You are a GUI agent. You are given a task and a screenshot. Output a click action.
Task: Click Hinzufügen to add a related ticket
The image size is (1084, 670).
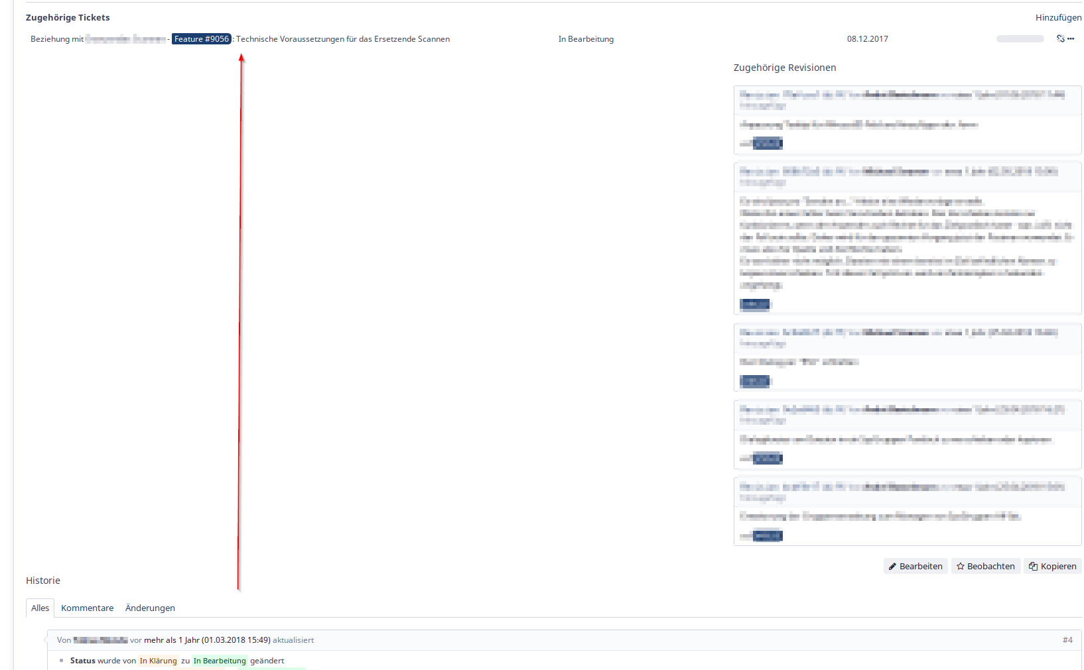(1059, 17)
